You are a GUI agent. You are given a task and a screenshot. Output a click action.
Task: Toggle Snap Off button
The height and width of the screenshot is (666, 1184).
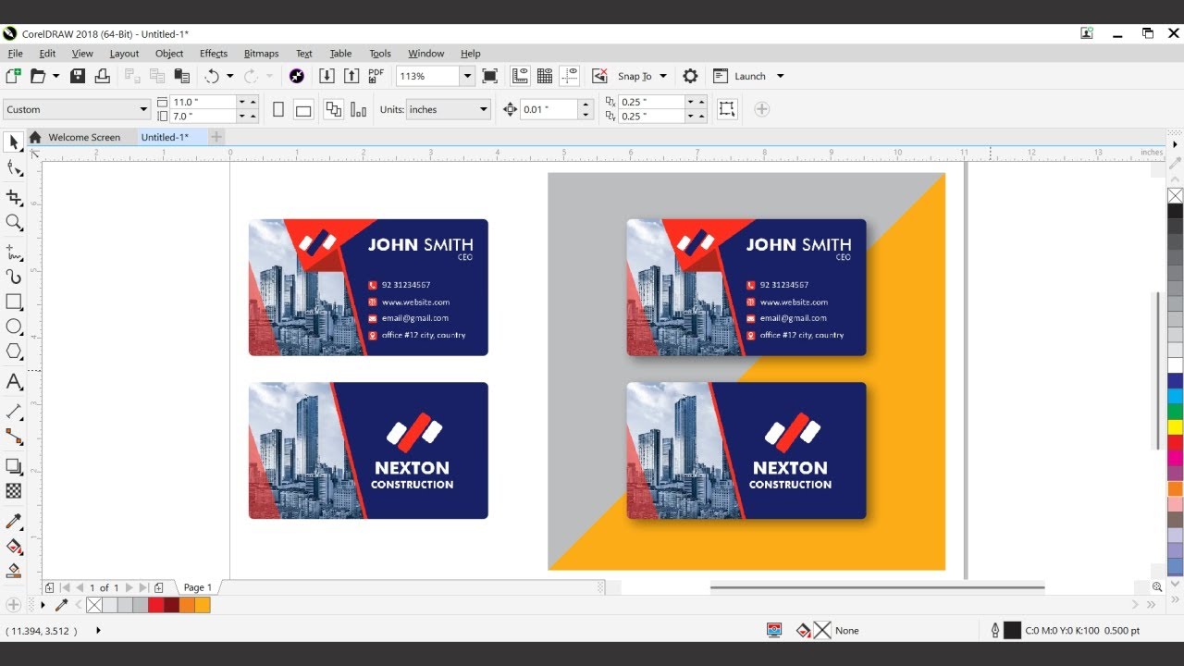tap(599, 76)
